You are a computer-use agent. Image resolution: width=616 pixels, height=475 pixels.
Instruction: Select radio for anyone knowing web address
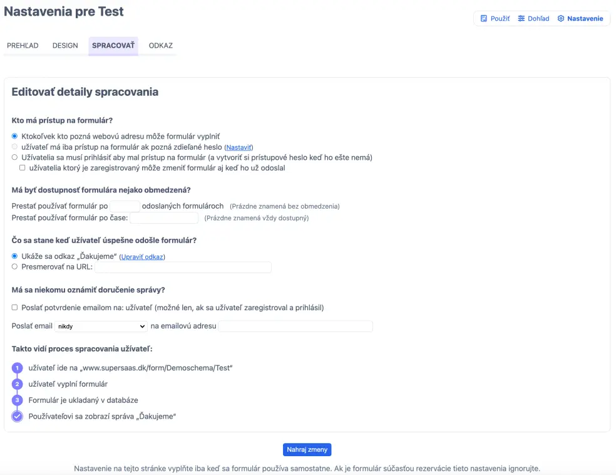click(15, 136)
